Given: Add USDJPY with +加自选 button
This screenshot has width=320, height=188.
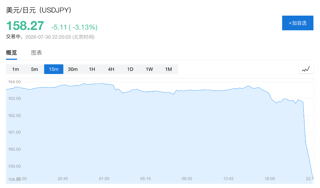Looking at the screenshot, I should click(x=298, y=23).
